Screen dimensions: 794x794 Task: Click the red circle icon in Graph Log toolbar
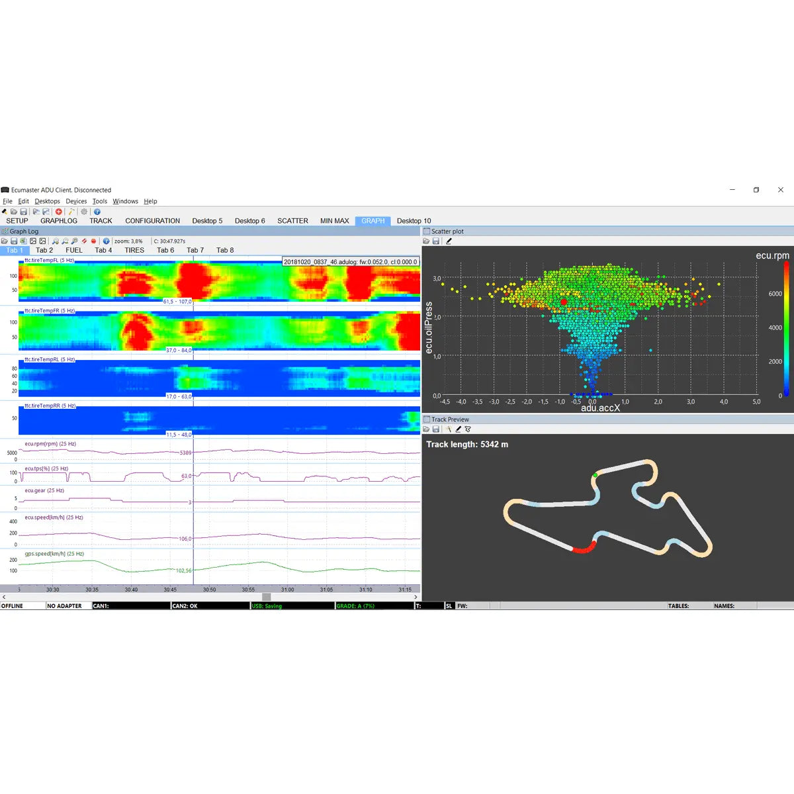tap(93, 242)
